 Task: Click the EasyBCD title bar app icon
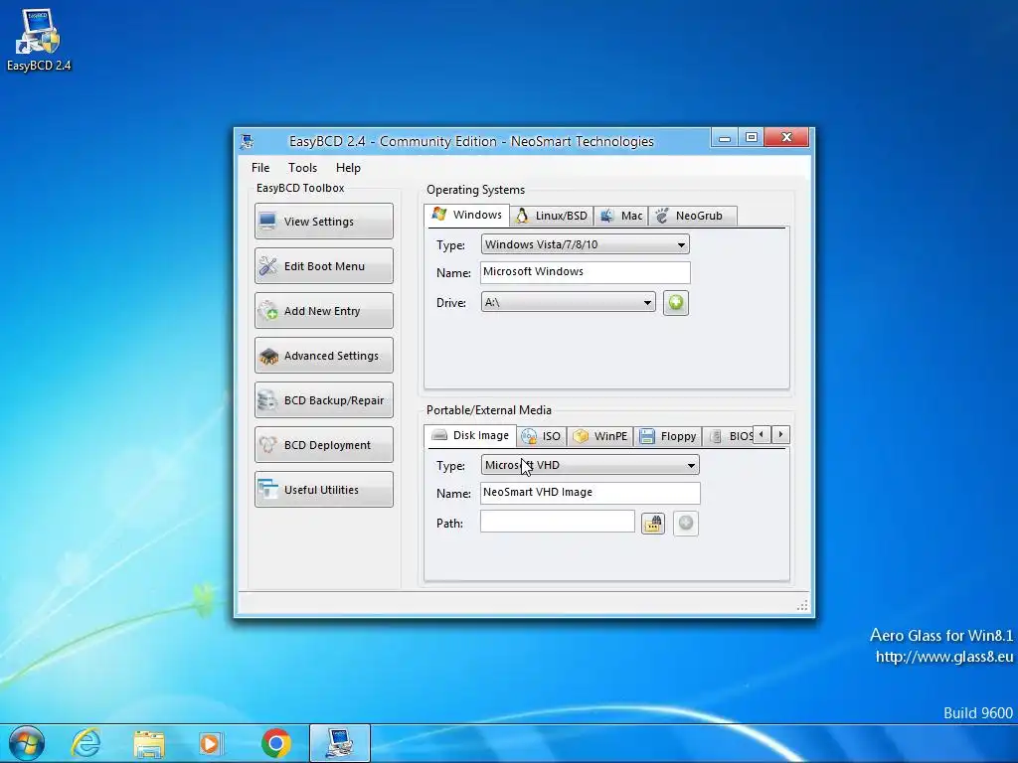[247, 141]
